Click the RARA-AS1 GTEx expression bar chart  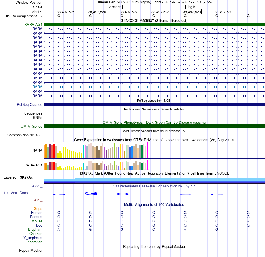(x=96, y=165)
